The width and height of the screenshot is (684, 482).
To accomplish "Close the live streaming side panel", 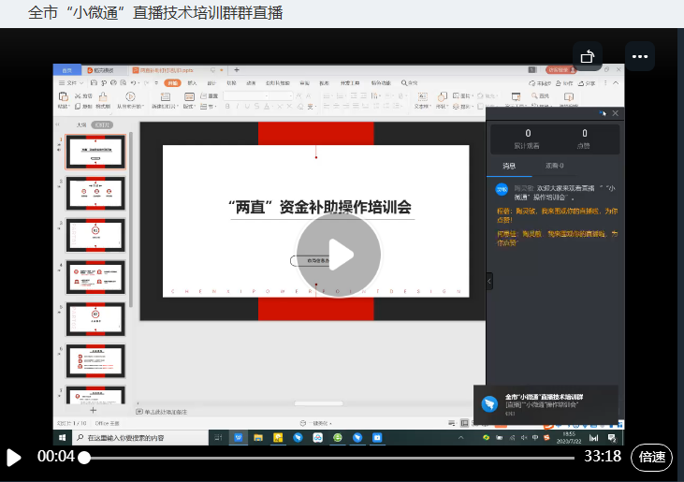I will click(x=615, y=113).
